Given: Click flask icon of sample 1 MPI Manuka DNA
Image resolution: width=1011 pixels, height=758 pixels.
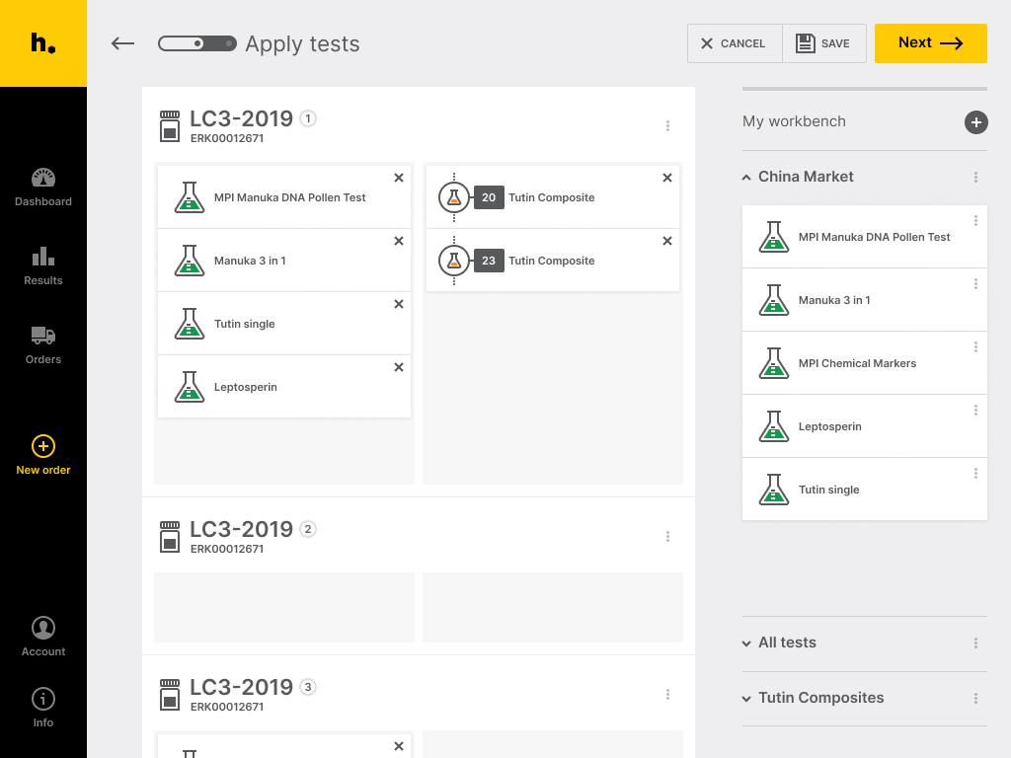Looking at the screenshot, I should click(190, 197).
